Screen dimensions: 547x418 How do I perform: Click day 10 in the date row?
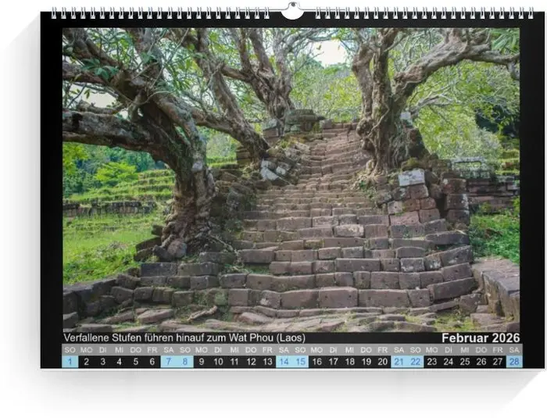[218, 361]
